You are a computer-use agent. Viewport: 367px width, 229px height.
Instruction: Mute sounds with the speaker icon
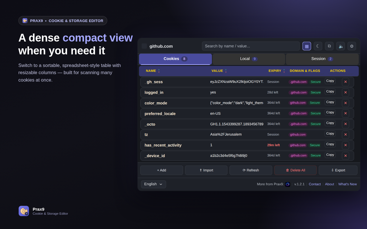(x=341, y=46)
